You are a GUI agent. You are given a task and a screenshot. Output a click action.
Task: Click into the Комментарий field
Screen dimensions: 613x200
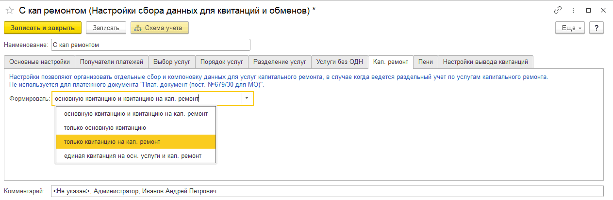[327, 191]
